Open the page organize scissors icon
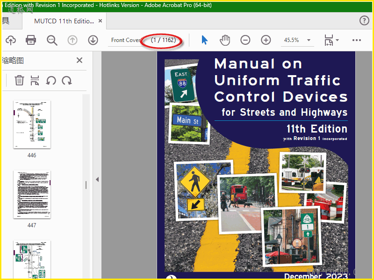The width and height of the screenshot is (374, 280). click(35, 80)
